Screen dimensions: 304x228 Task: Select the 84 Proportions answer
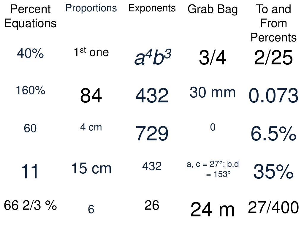click(x=91, y=95)
